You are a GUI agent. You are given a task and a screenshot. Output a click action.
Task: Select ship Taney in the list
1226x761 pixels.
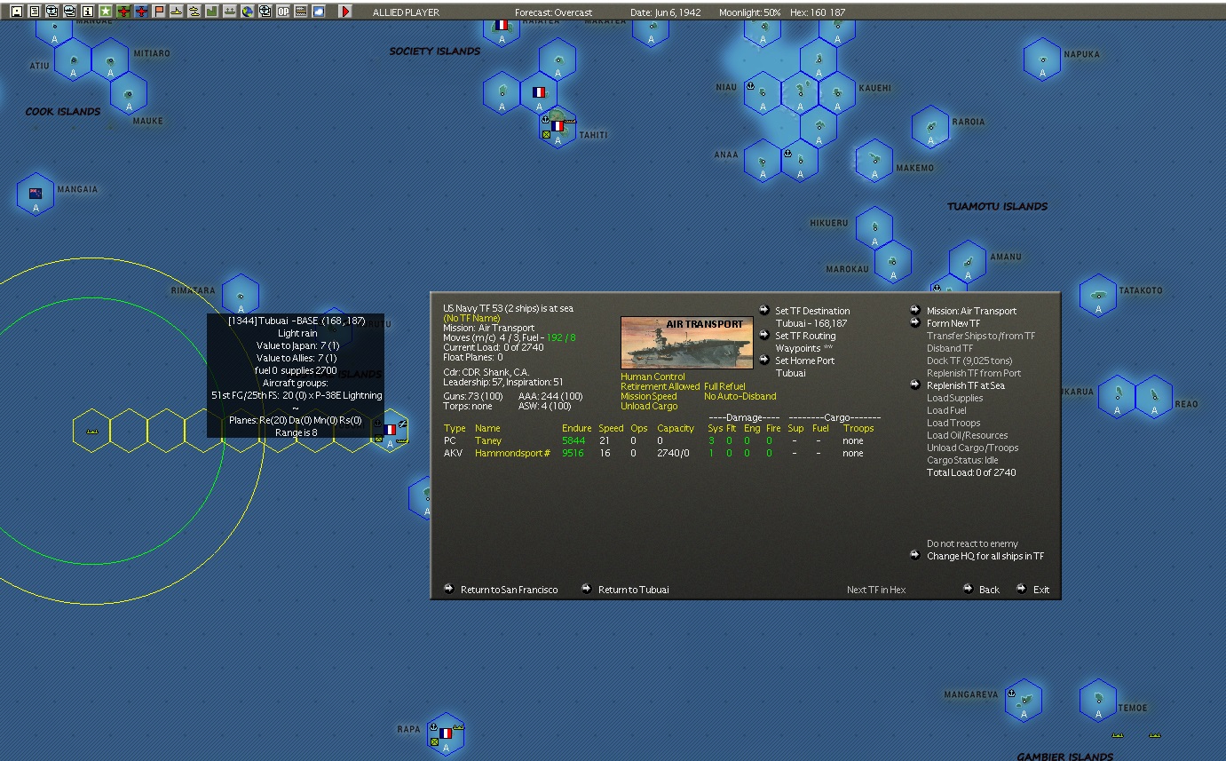tap(488, 440)
